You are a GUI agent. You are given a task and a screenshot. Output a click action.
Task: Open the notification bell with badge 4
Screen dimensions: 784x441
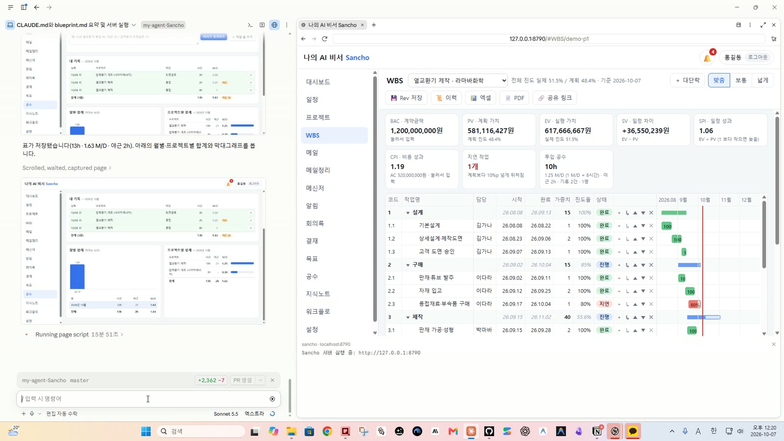click(x=708, y=58)
